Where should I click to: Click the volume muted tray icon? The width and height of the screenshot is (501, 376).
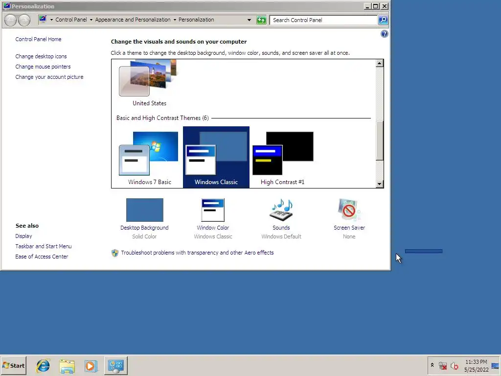[x=454, y=365]
